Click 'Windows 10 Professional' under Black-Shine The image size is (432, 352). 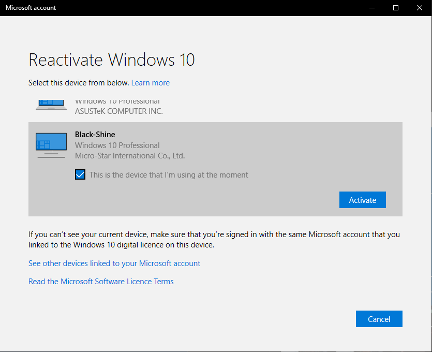117,145
